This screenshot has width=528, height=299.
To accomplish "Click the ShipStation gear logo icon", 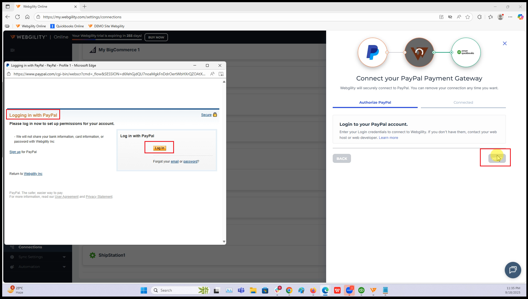I will point(93,255).
